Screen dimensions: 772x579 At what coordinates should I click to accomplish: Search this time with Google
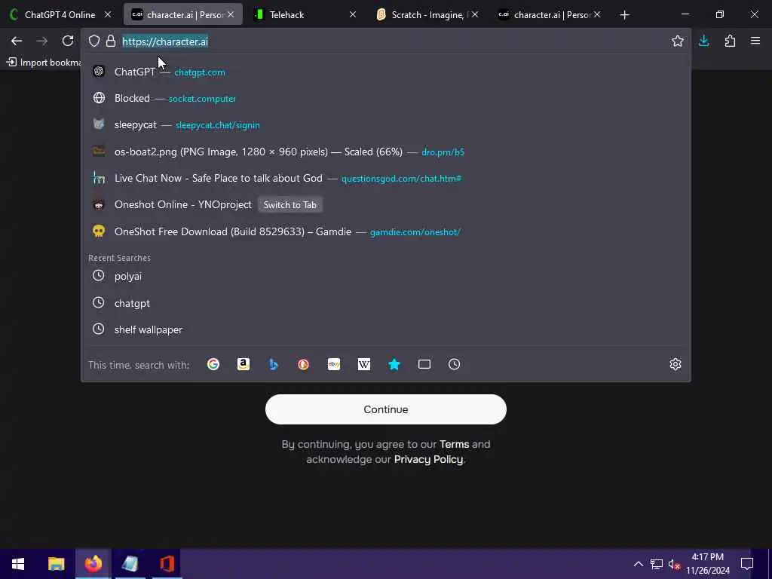click(213, 364)
